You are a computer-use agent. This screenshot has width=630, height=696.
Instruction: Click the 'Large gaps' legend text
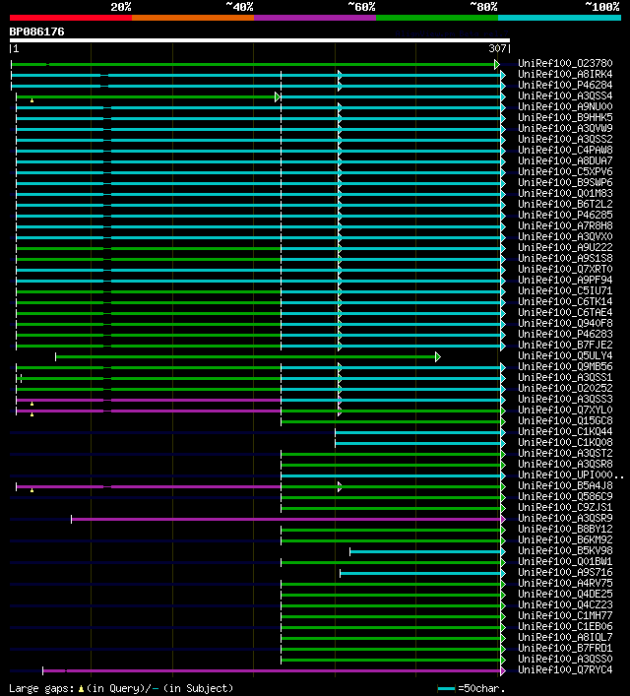point(41,688)
